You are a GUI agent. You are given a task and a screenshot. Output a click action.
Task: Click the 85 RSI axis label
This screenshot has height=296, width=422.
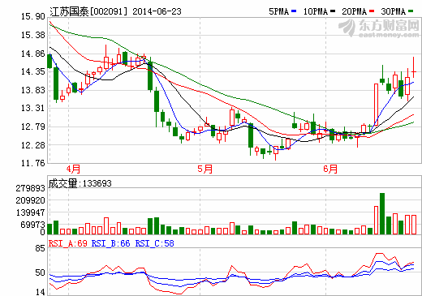[40, 249]
